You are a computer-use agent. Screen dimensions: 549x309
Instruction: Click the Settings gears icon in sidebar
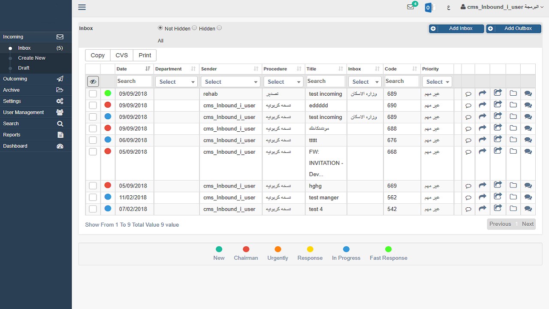(x=60, y=101)
